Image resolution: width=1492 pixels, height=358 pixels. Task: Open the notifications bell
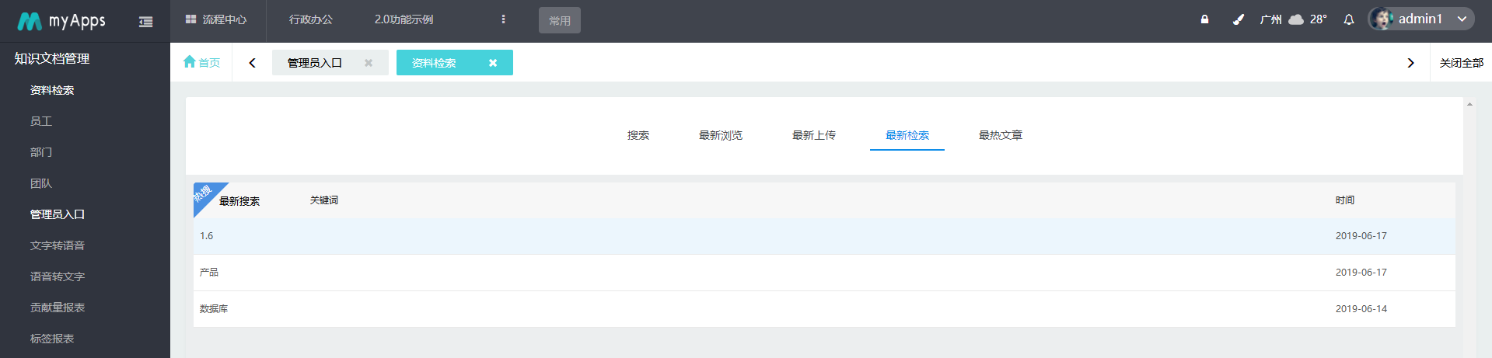[x=1349, y=19]
